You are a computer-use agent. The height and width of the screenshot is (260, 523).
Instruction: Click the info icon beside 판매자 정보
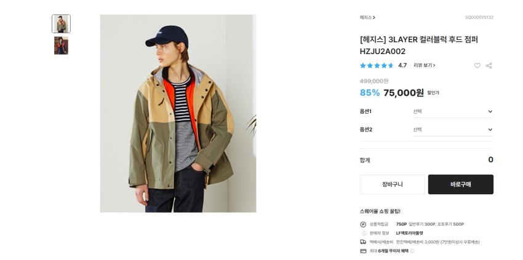364,234
